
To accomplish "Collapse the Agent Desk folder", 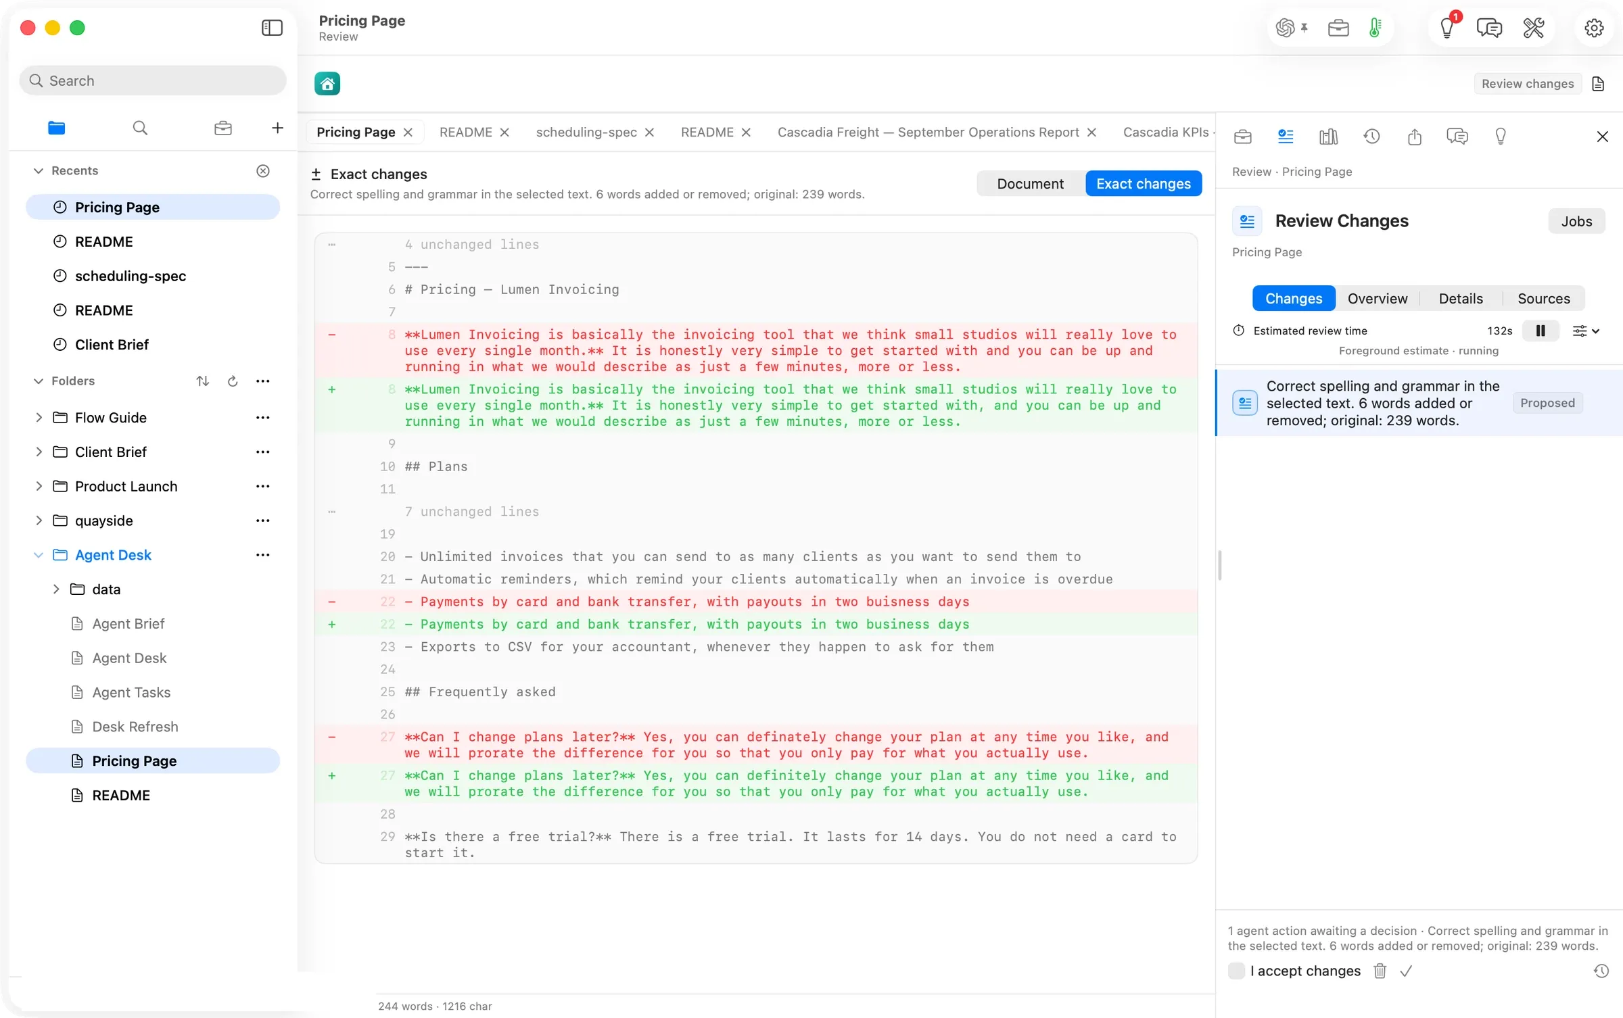I will pos(39,555).
